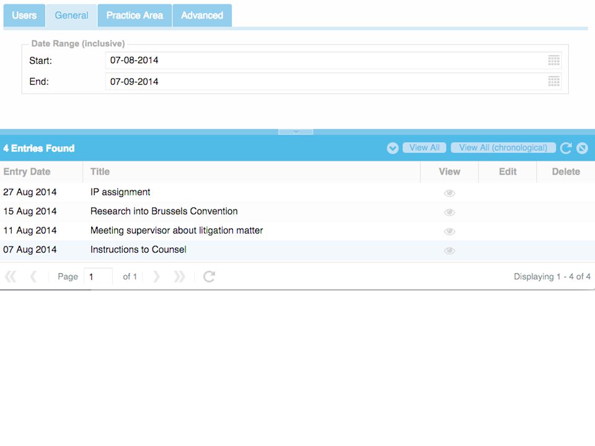Jump to the last page of results
Image resolution: width=595 pixels, height=446 pixels.
[179, 276]
